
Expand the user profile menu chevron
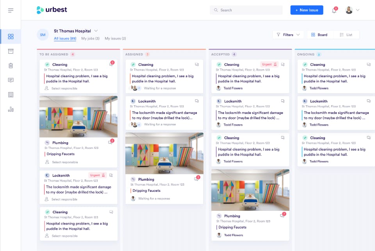pos(358,10)
